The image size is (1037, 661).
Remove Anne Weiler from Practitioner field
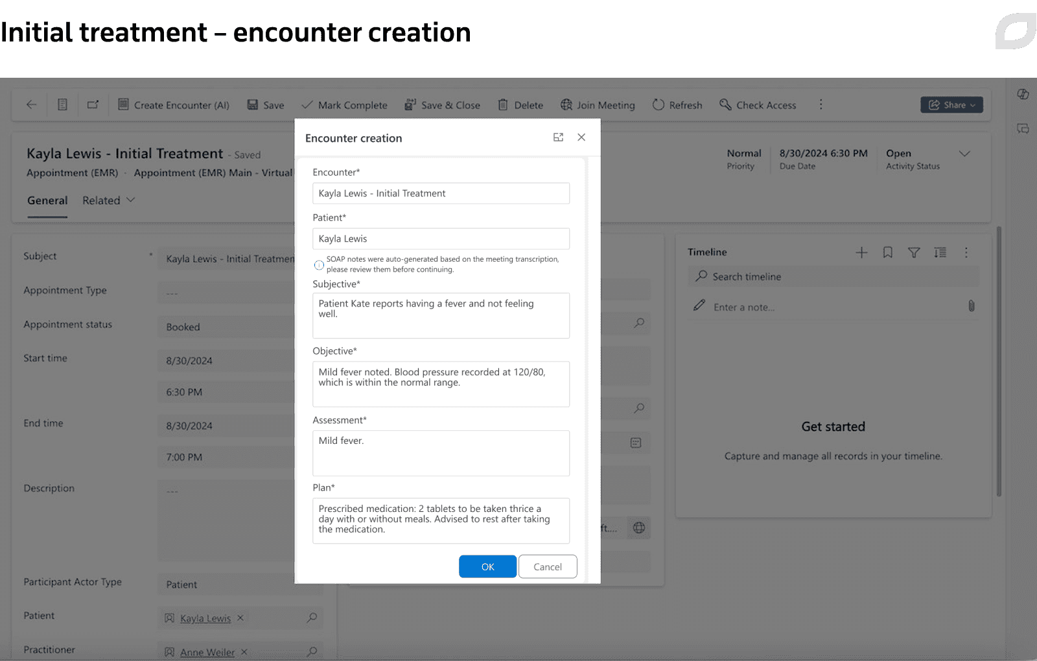(x=244, y=652)
